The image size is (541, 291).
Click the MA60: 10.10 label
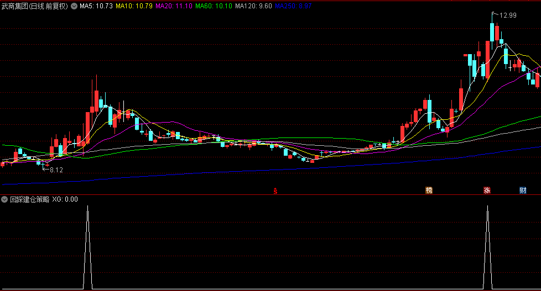click(x=214, y=6)
